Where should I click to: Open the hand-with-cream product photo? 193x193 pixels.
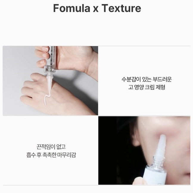50,81
